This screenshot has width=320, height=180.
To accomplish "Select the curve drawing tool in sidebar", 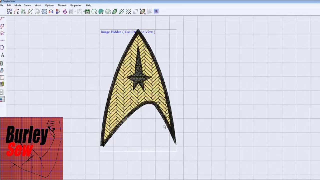I will (2, 19).
